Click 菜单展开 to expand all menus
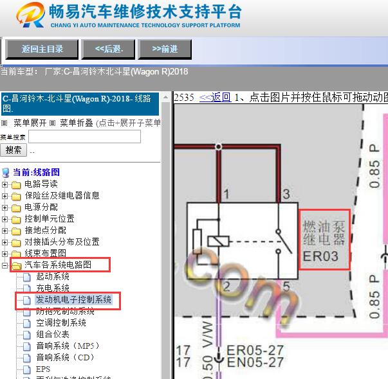Image resolution: width=388 pixels, height=379 pixels. (30, 123)
